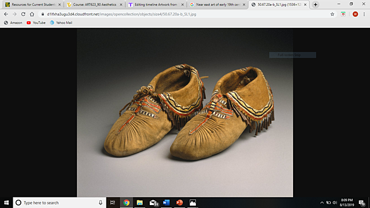Open Task View in the taskbar
The height and width of the screenshot is (208, 370).
click(x=113, y=203)
